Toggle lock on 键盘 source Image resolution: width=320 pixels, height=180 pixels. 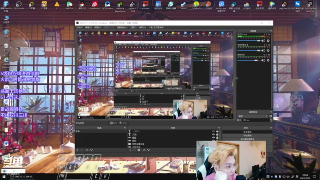217,138
